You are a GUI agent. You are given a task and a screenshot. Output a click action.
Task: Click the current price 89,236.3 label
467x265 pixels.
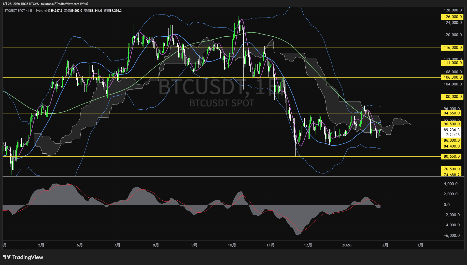[451, 130]
